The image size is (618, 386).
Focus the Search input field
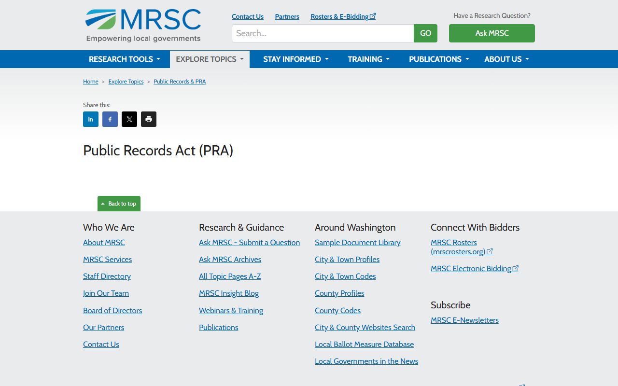[x=323, y=33]
